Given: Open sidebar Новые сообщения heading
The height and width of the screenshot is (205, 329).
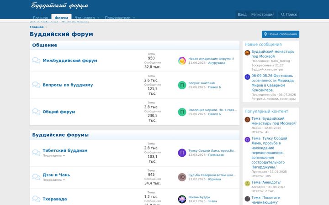Looking at the screenshot, I should point(263,44).
